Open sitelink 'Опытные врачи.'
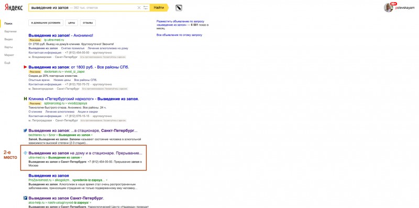Screen dimensions: 419x208 pos(39,80)
